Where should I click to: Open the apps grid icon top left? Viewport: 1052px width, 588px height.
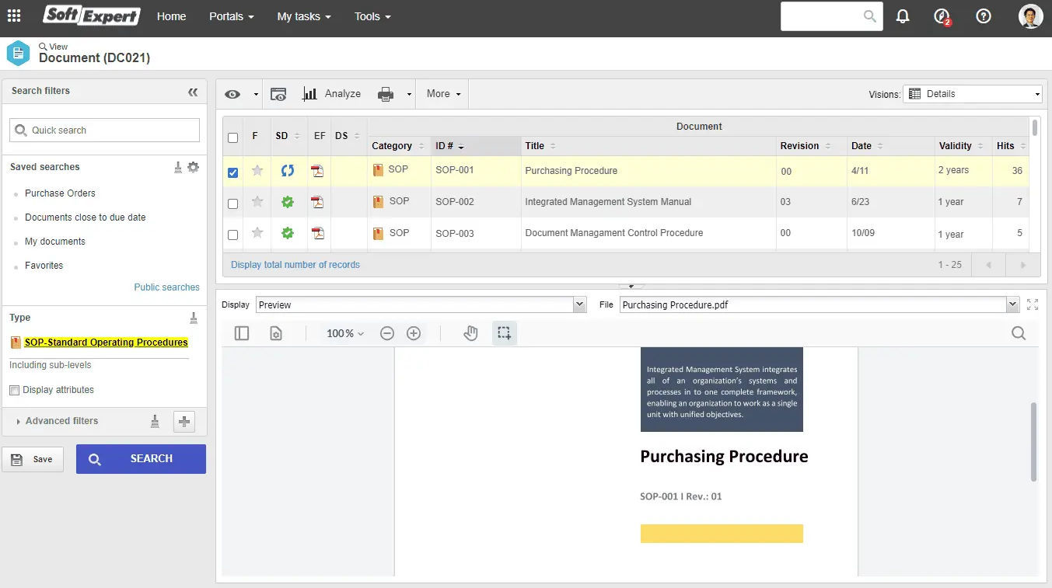point(13,16)
